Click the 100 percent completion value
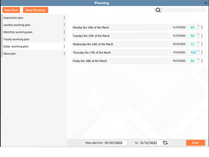This screenshot has width=209, height=157. (x=193, y=52)
